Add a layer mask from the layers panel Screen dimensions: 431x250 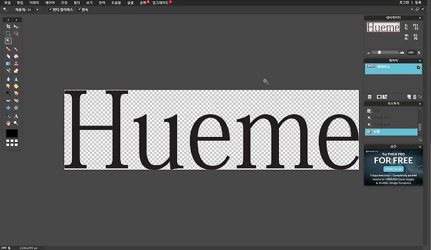(x=379, y=97)
